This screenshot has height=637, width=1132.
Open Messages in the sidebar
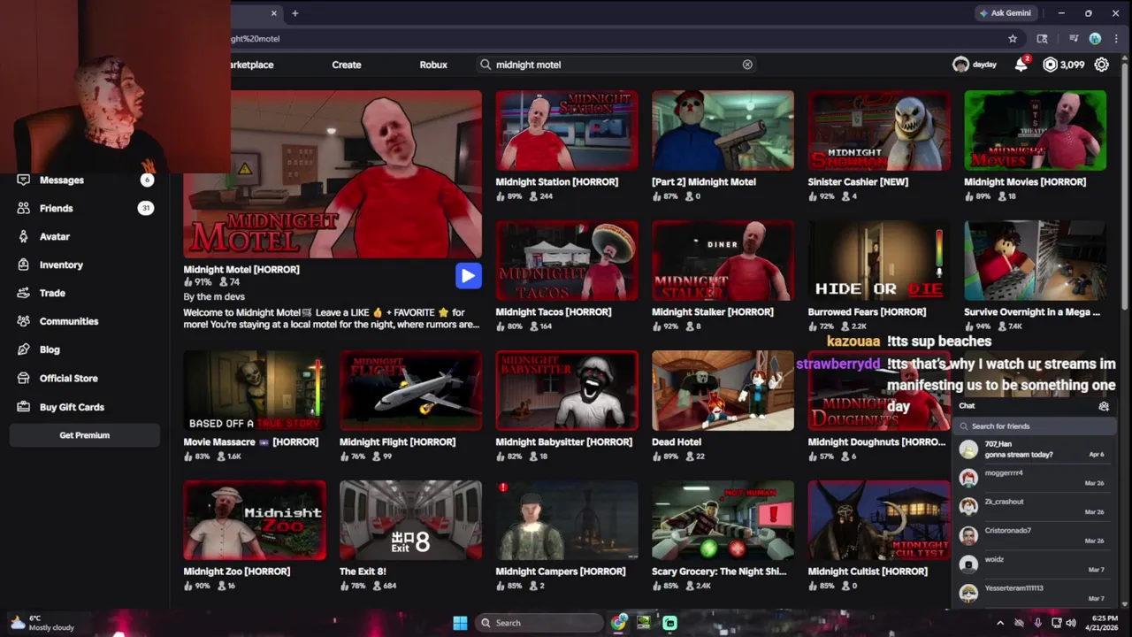(85, 180)
